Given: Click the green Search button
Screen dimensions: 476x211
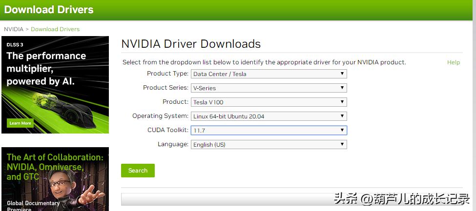Looking at the screenshot, I should [138, 171].
